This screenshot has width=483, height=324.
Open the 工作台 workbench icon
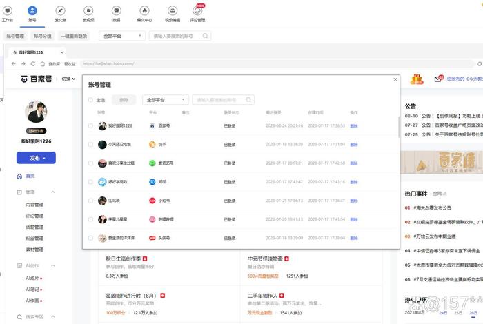[x=8, y=11]
